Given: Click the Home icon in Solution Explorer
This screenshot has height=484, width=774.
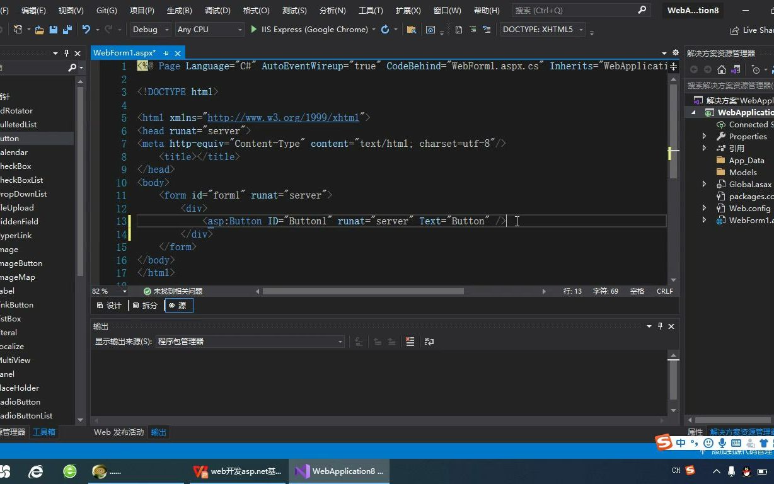Looking at the screenshot, I should tap(722, 69).
